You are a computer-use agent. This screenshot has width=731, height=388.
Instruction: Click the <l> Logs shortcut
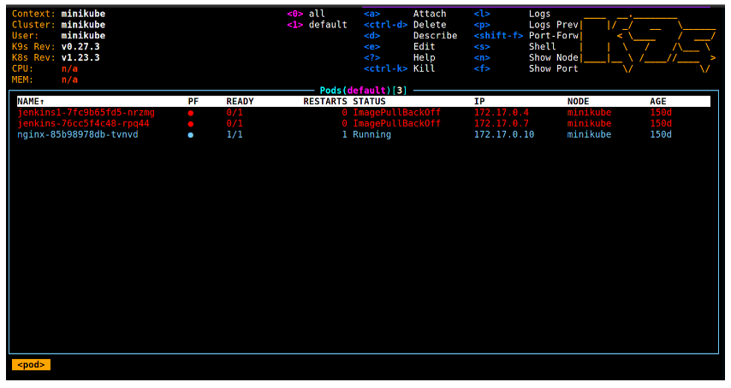(x=513, y=14)
